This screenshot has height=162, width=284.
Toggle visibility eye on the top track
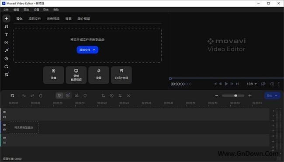tap(4, 112)
